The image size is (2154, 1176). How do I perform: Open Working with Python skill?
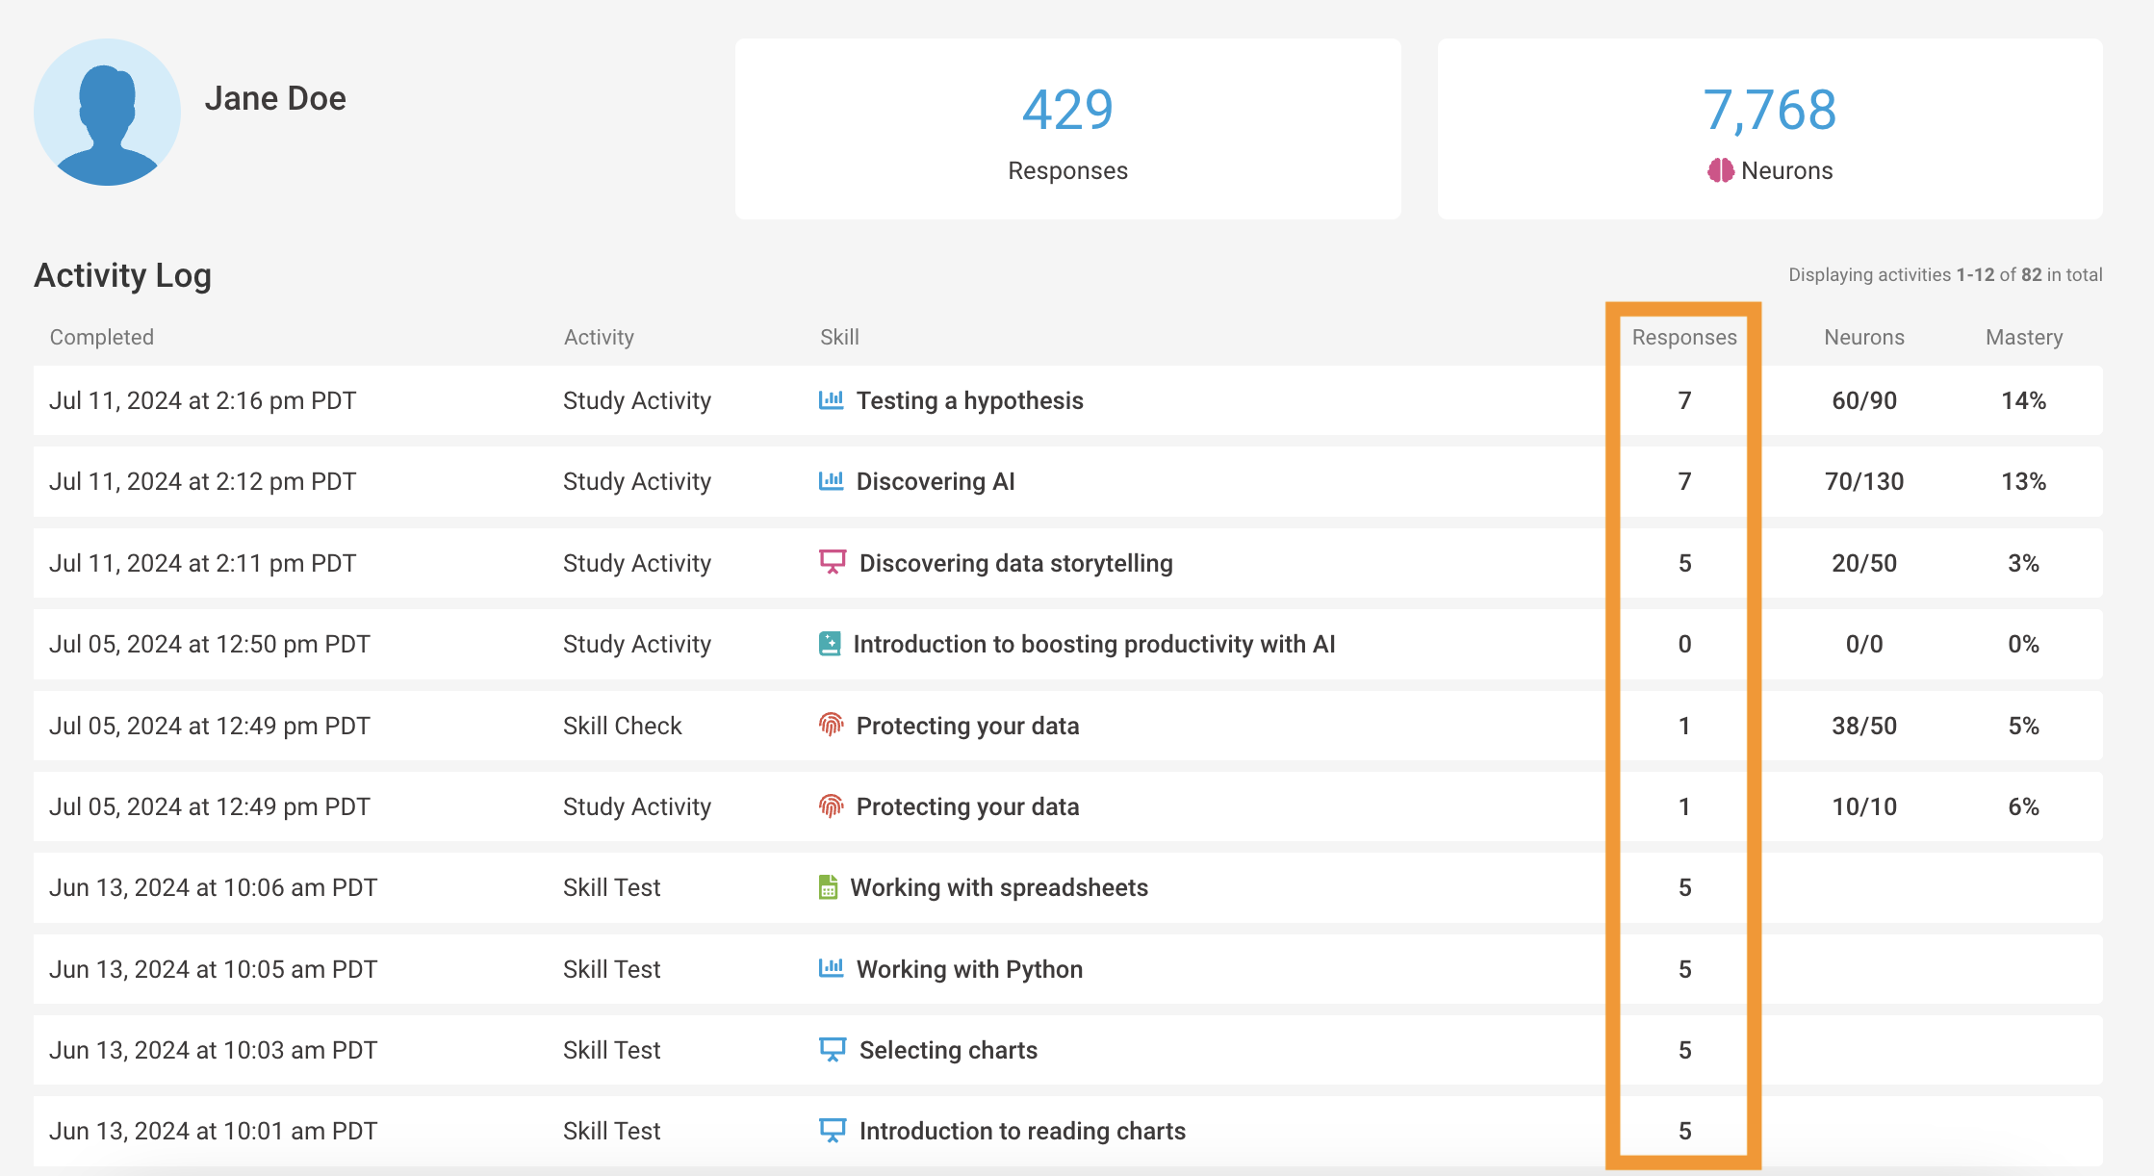[970, 969]
